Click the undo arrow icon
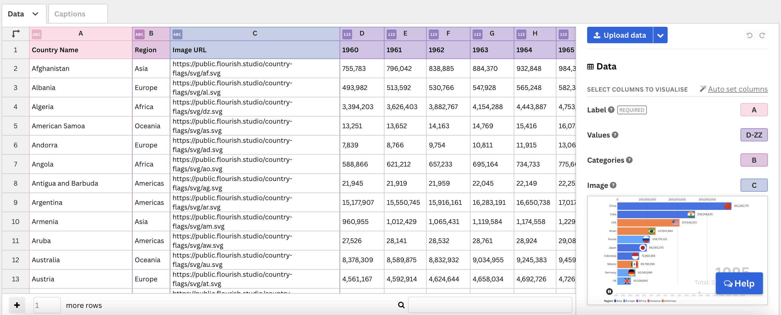The height and width of the screenshot is (315, 781). tap(750, 35)
